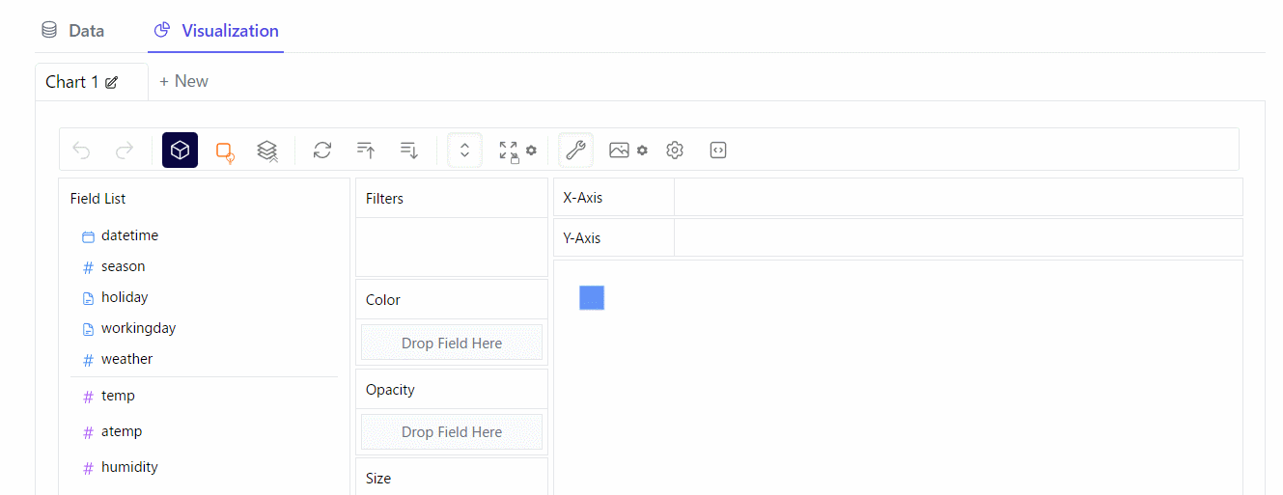Open the Visualization tab
Viewport: 1283px width, 495px height.
(216, 31)
